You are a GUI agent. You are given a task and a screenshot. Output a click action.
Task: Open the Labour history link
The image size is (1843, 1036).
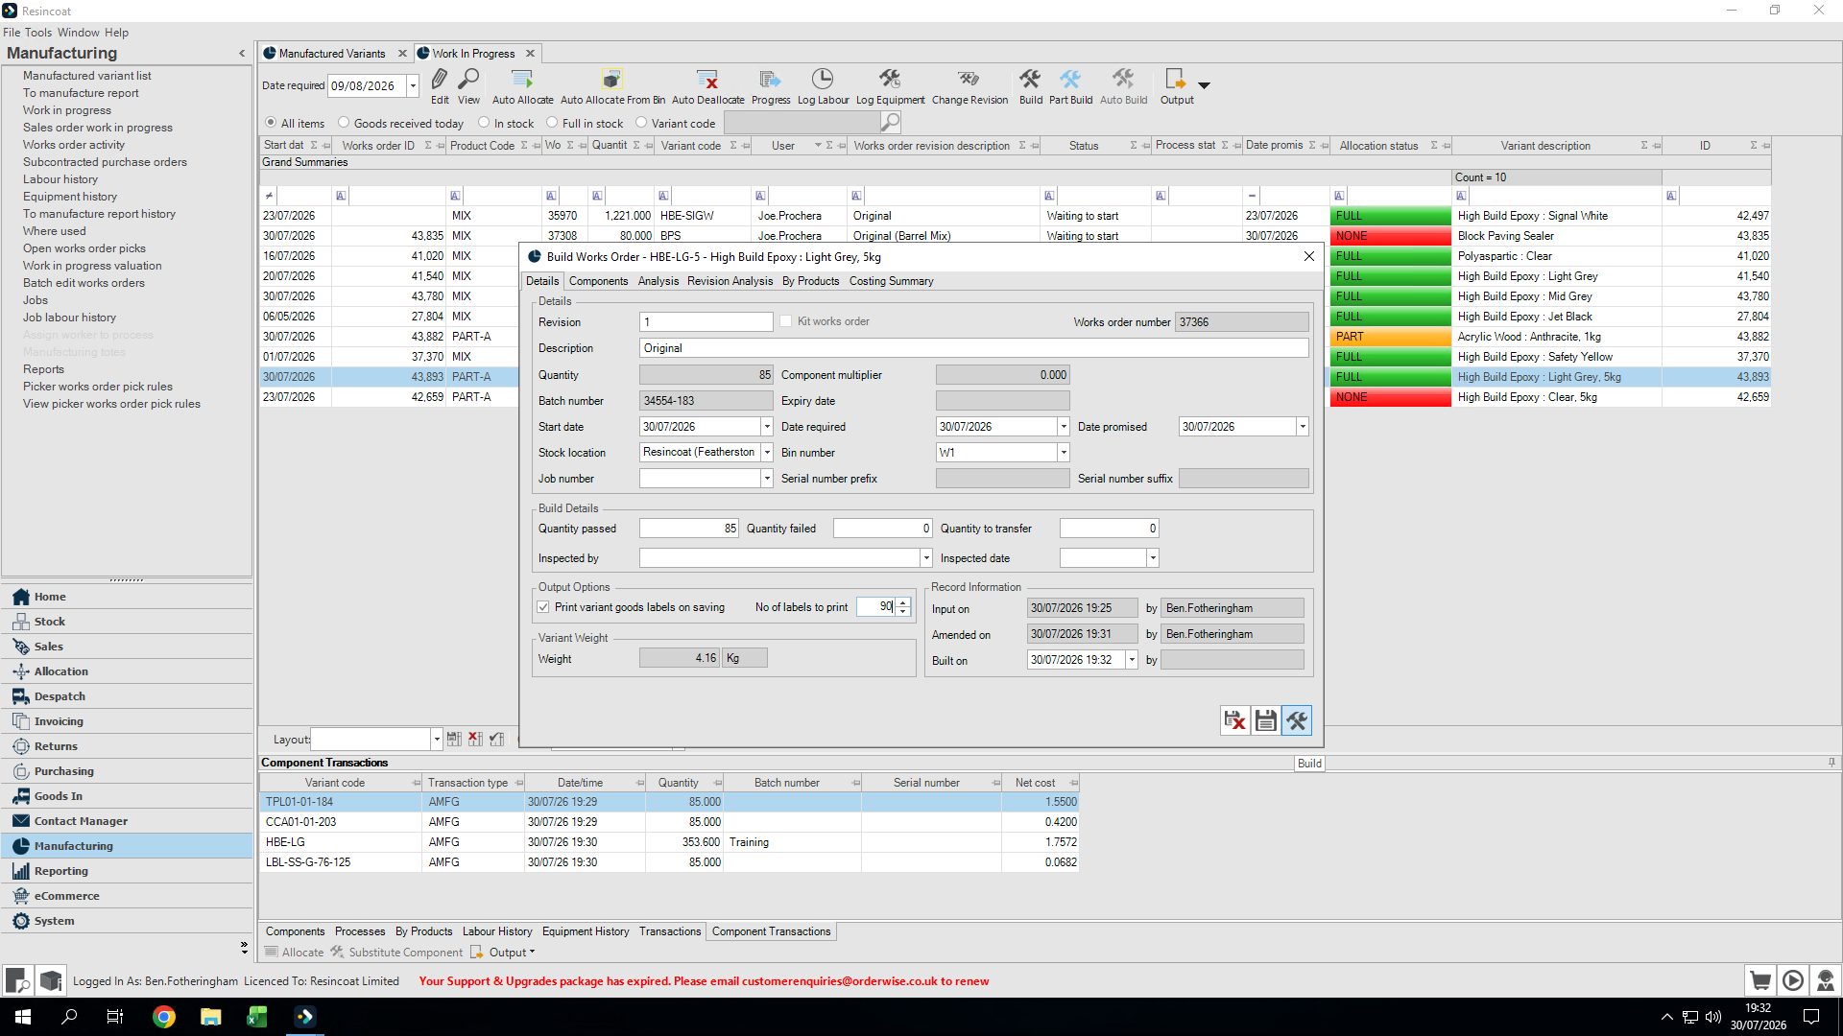60,179
